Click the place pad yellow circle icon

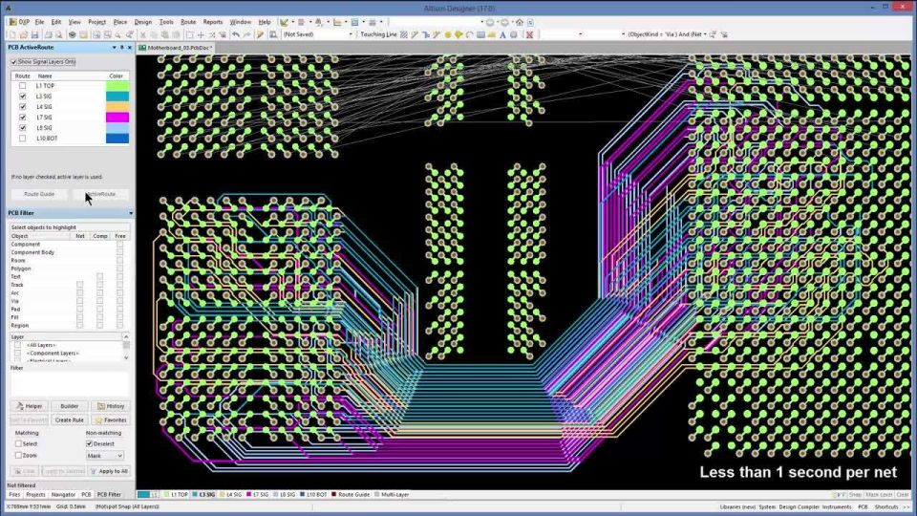447,34
